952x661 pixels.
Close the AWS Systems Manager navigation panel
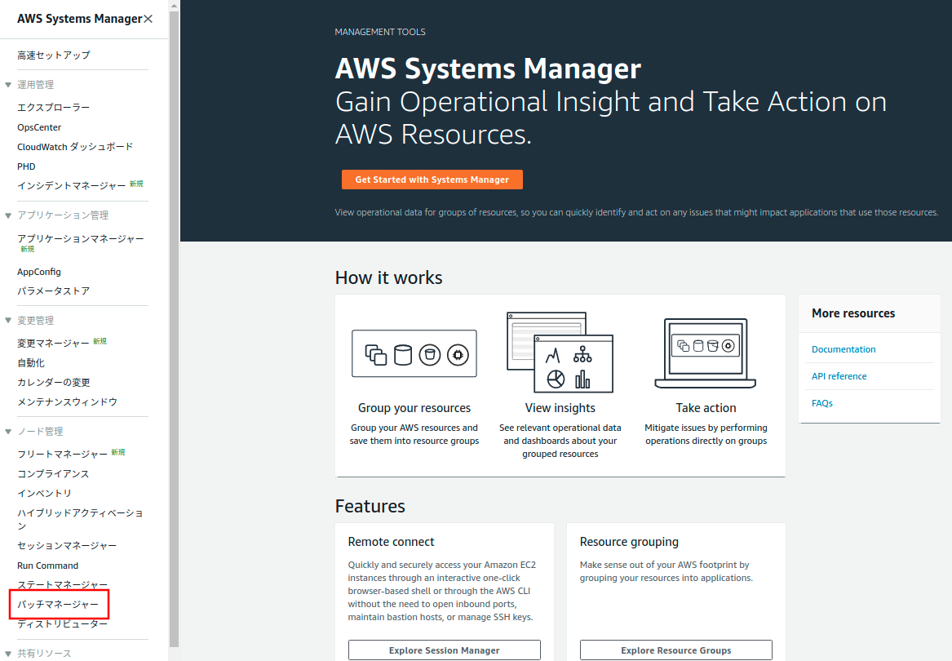click(149, 17)
